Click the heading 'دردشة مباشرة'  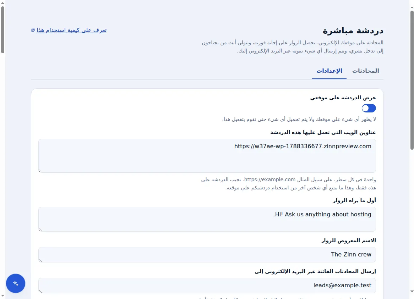click(353, 30)
